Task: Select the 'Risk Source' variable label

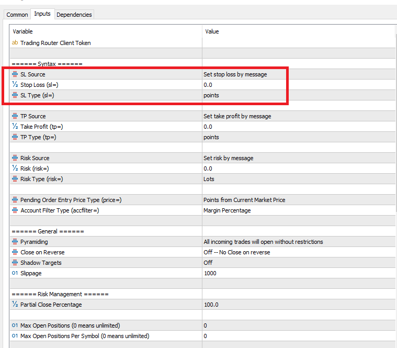Action: 35,158
